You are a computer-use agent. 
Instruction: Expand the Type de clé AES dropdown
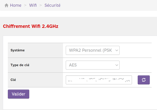(93, 65)
